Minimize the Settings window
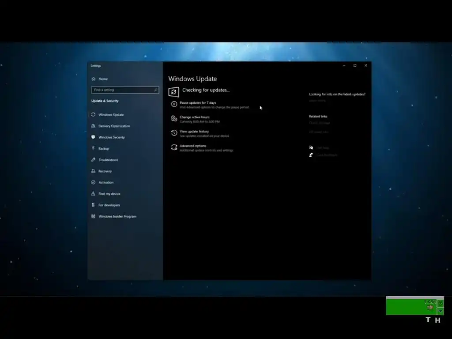The width and height of the screenshot is (452, 339). coord(344,65)
